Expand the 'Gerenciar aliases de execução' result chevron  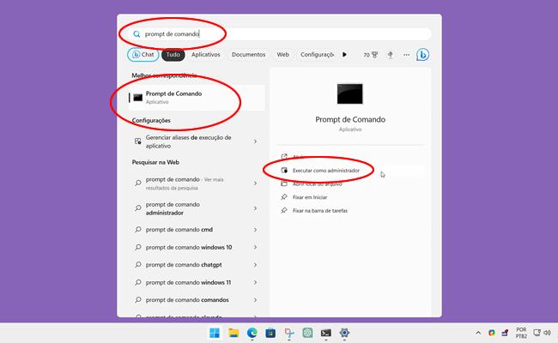255,141
